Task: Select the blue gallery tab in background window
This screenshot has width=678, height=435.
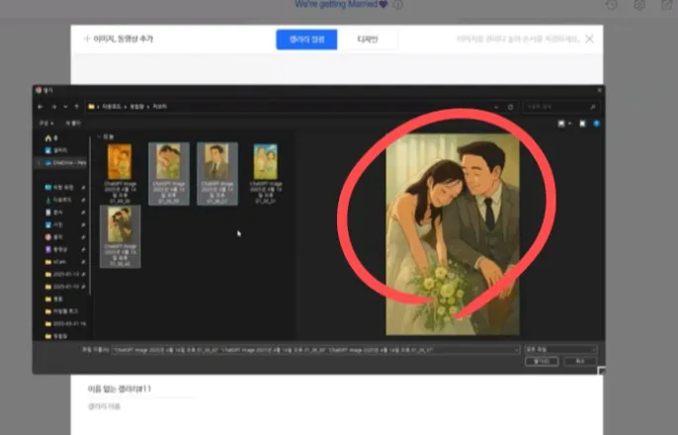Action: pos(306,40)
